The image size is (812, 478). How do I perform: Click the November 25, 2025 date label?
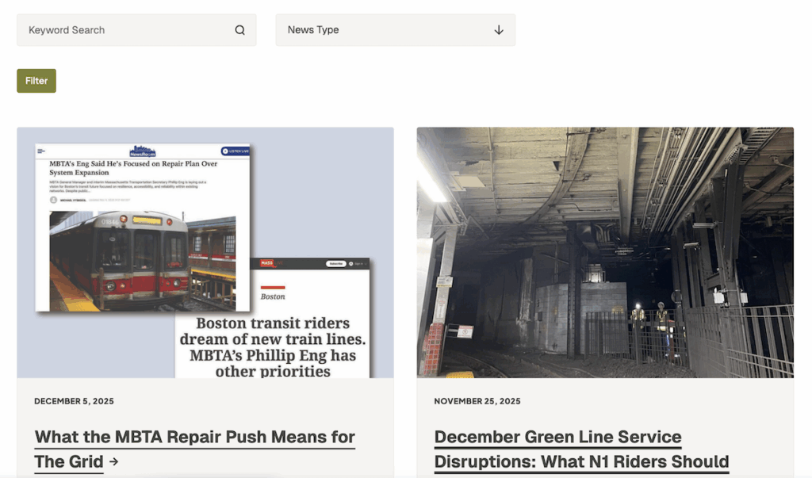click(x=477, y=401)
